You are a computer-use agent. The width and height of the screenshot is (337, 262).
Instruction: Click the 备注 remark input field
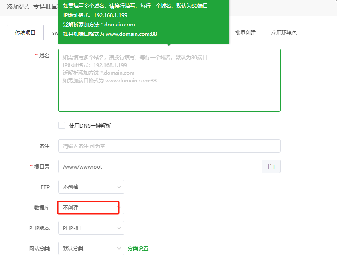[169, 146]
